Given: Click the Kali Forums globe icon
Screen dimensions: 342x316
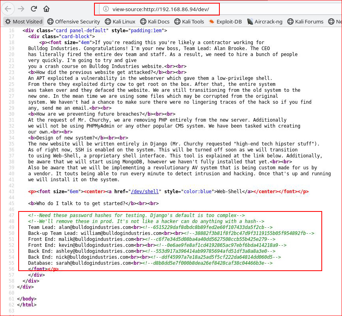Looking at the screenshot, I should [290, 21].
